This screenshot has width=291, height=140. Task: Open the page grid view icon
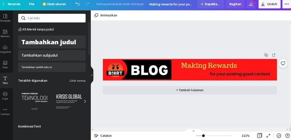pos(259,136)
